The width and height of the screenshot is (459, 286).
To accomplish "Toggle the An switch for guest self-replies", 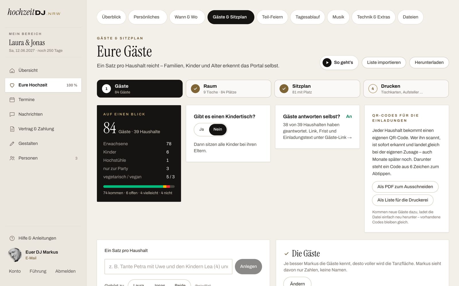I will (349, 116).
